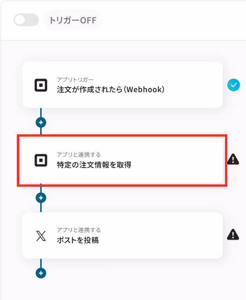Open the 特定の注文情報を取得 step
Screen dimensions: 246x300
(x=123, y=160)
